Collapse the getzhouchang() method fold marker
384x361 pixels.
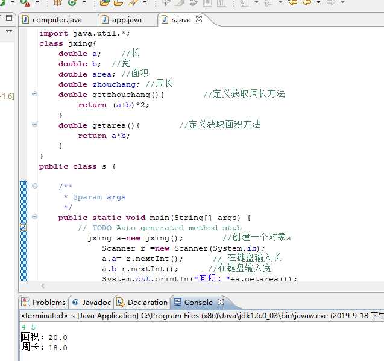tap(35, 94)
